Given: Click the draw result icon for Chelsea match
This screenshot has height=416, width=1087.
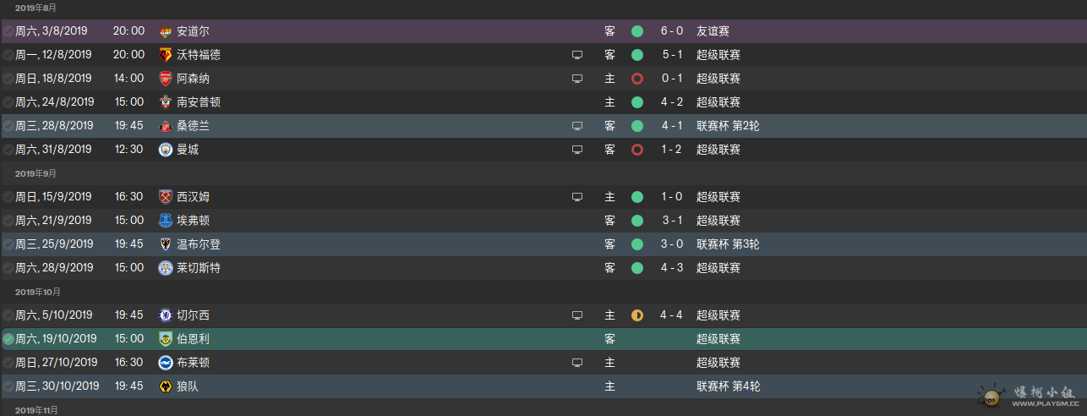Looking at the screenshot, I should coord(637,315).
